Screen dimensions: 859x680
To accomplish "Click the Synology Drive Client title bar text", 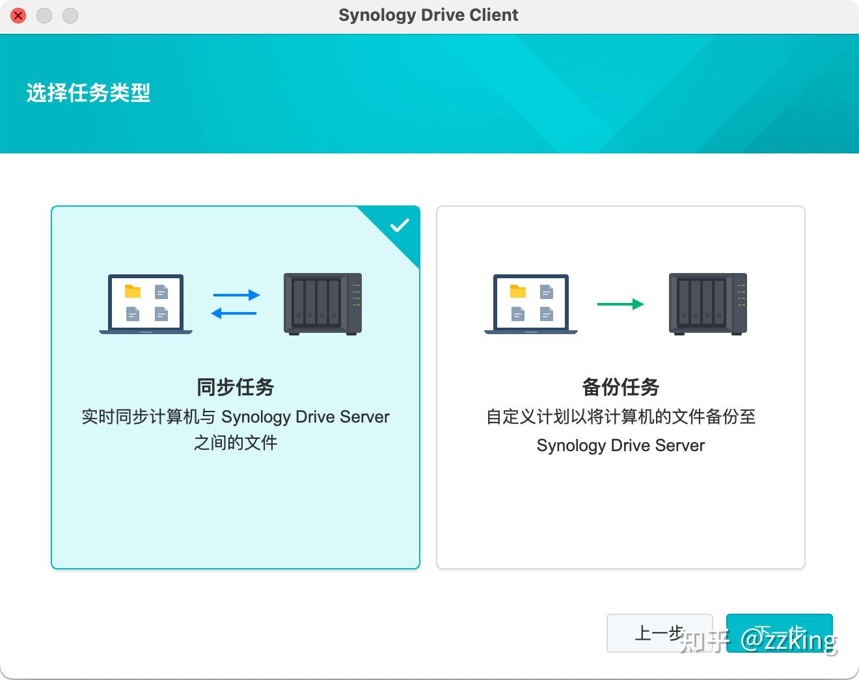I will [x=428, y=14].
